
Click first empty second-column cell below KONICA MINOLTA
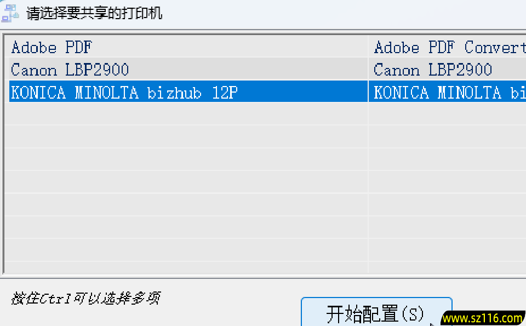click(x=447, y=113)
